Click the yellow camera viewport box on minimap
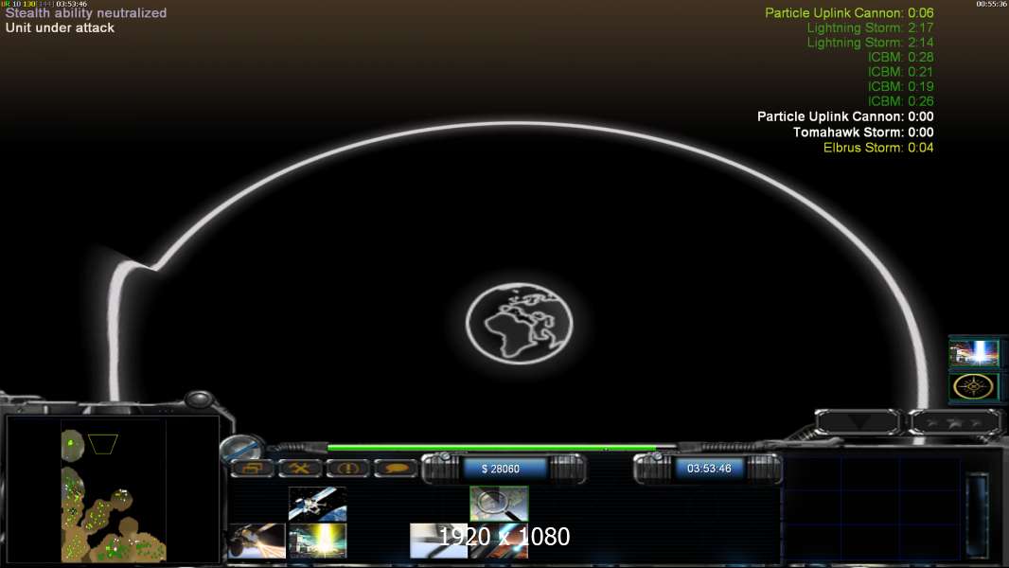Viewport: 1009px width, 568px height. [103, 445]
